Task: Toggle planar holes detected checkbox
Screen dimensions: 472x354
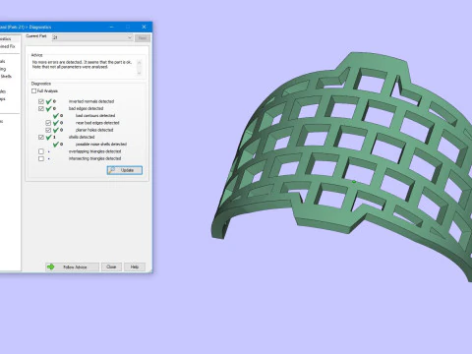Action: tap(48, 130)
